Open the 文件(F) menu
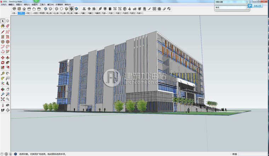 [4, 5]
